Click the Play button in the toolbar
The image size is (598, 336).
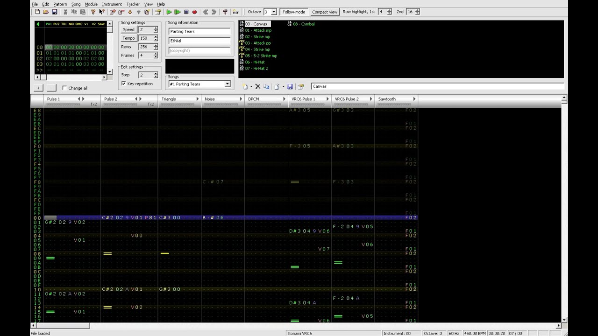[x=169, y=12]
